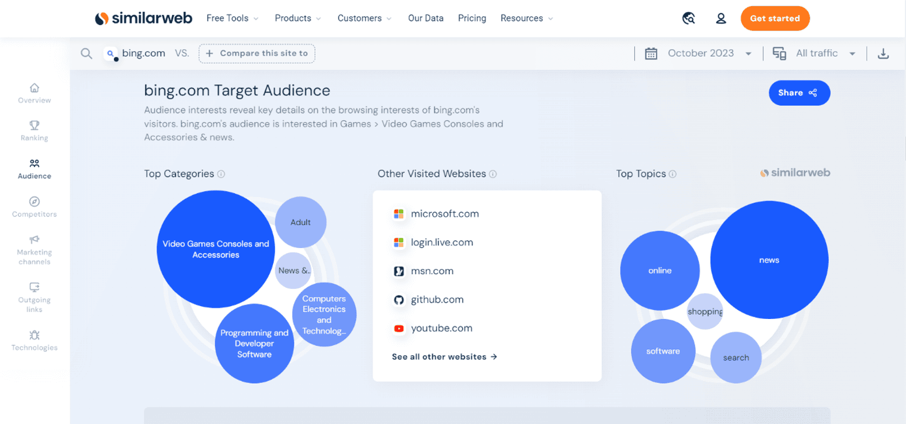The width and height of the screenshot is (906, 424).
Task: Open the website search globe icon
Action: coord(689,18)
